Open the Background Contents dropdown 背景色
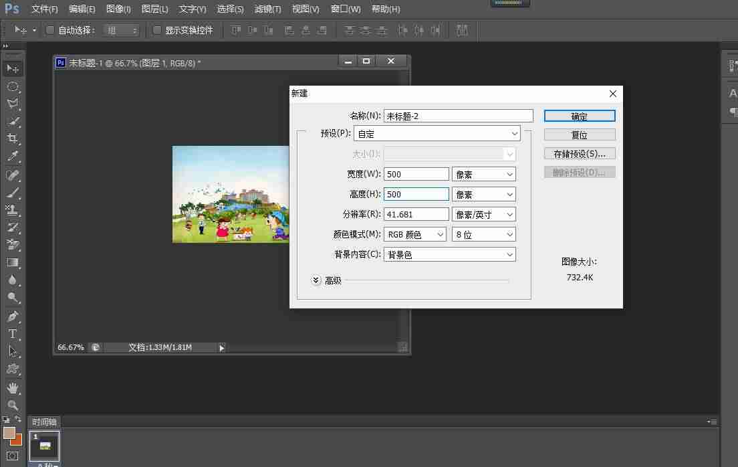 click(449, 254)
